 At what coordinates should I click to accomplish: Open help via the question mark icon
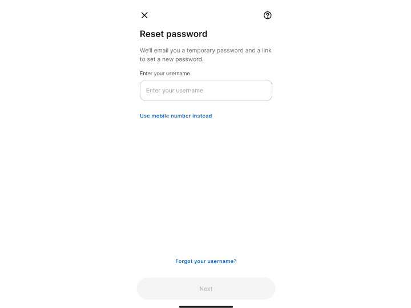tap(267, 15)
